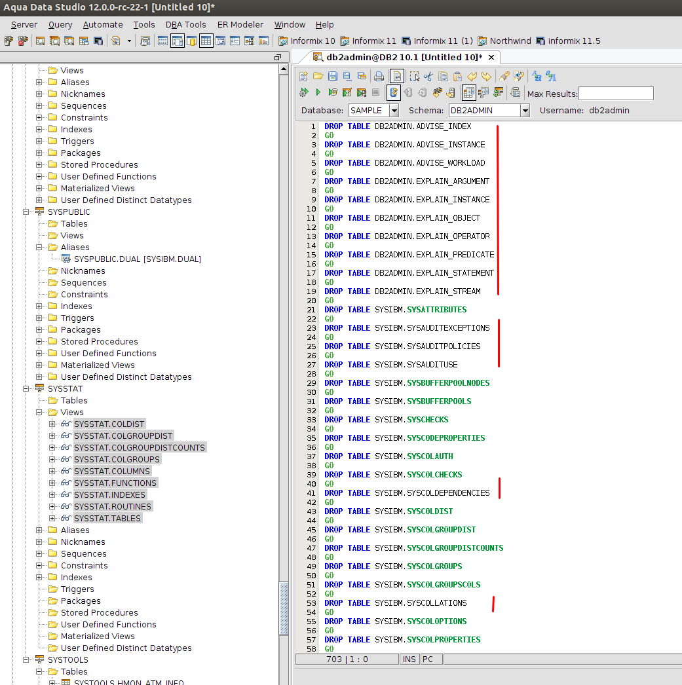The image size is (682, 685).
Task: Toggle the word wrap button beside Print
Action: [x=397, y=76]
